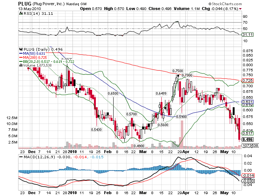Click the Apr label on price panel date axis
The height and width of the screenshot is (196, 259).
pyautogui.click(x=186, y=152)
